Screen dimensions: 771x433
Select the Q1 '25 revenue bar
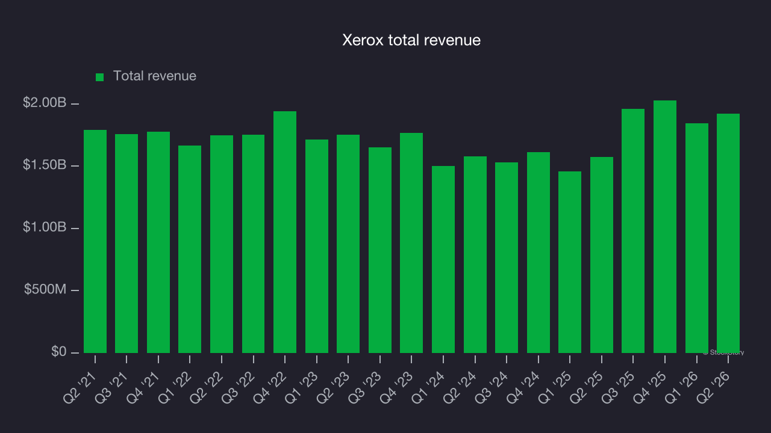point(570,262)
